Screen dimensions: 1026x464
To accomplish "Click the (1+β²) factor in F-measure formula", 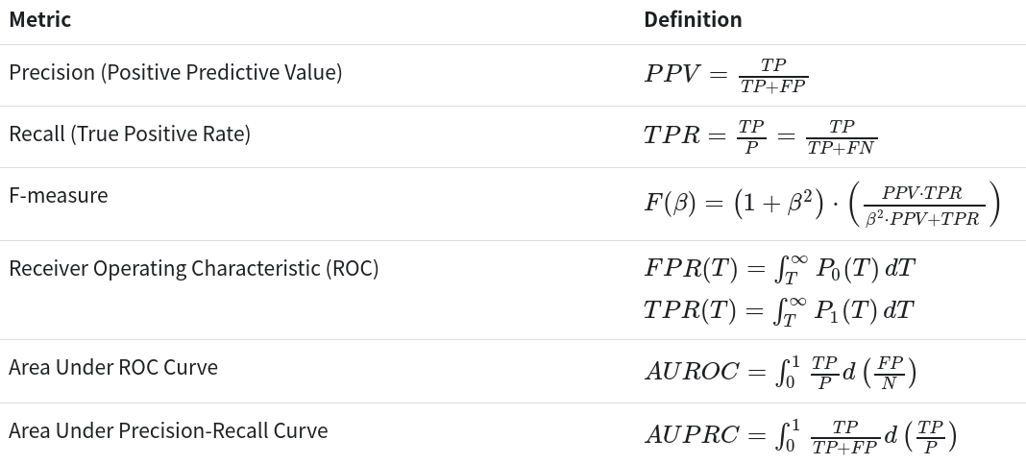I will (779, 204).
